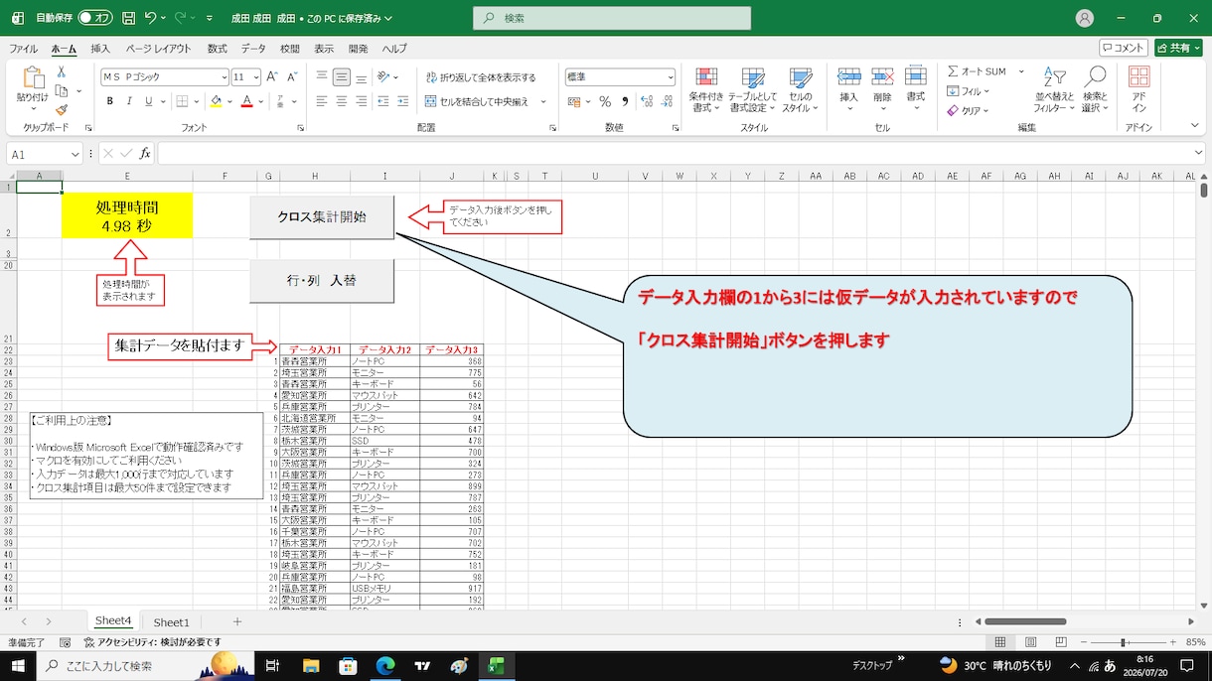The height and width of the screenshot is (681, 1212).
Task: Click the クロス集計開始 button
Action: [x=322, y=216]
